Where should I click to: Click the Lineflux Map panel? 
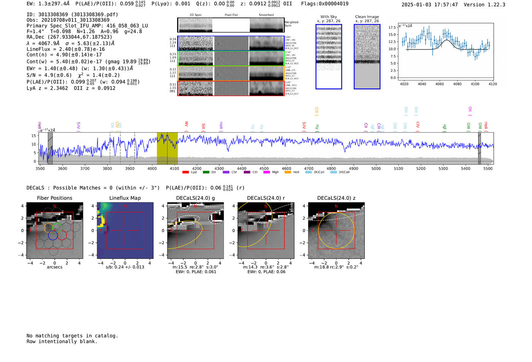click(125, 231)
